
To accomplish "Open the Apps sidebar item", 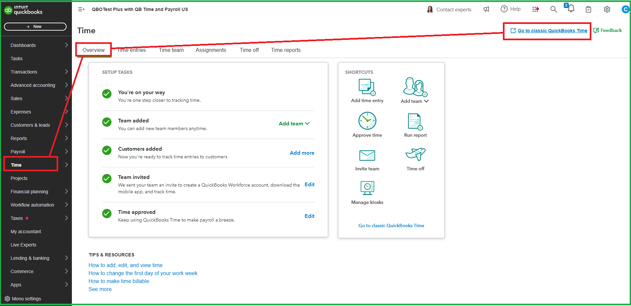I will (x=16, y=285).
